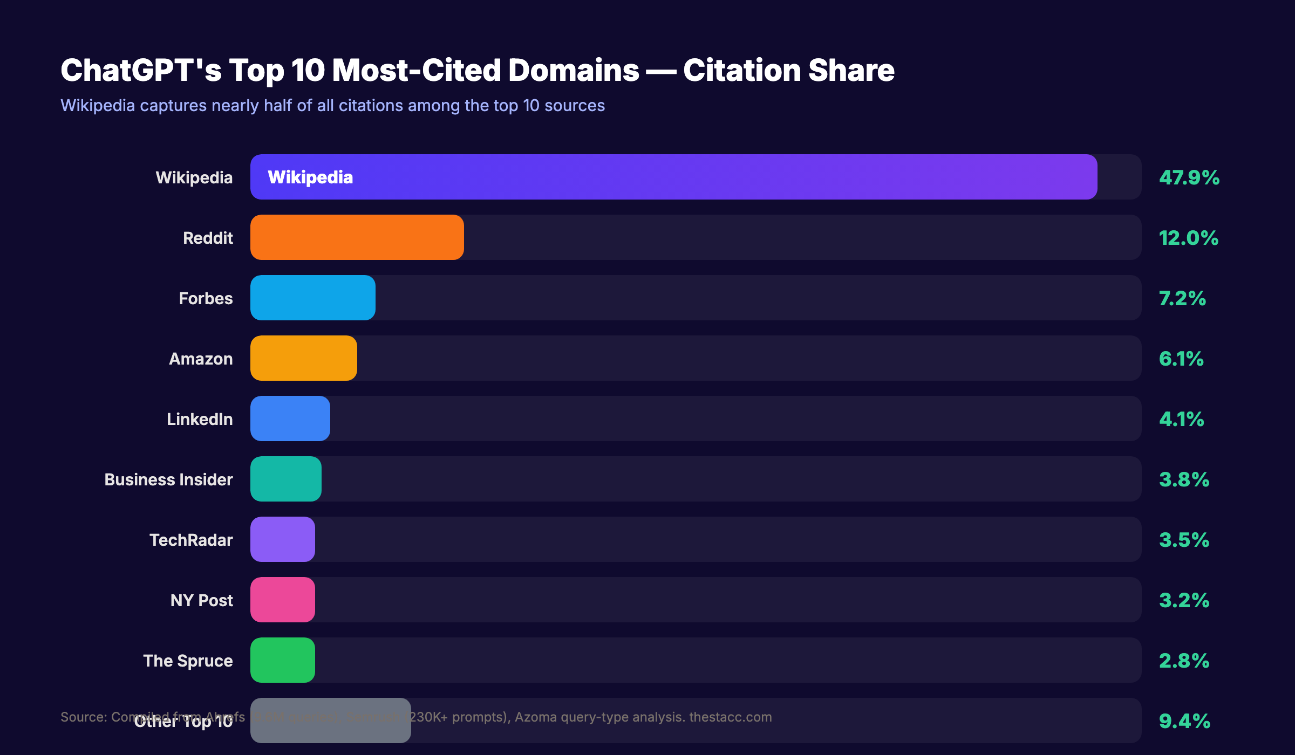Click the orange Reddit bar

[x=356, y=237]
